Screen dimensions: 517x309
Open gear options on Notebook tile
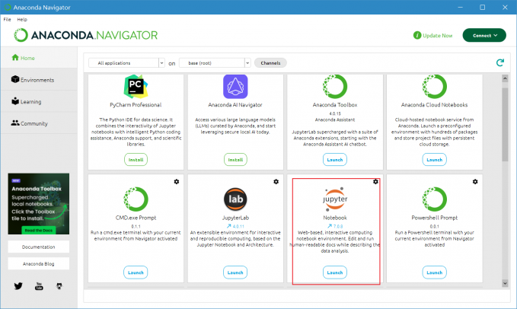375,181
